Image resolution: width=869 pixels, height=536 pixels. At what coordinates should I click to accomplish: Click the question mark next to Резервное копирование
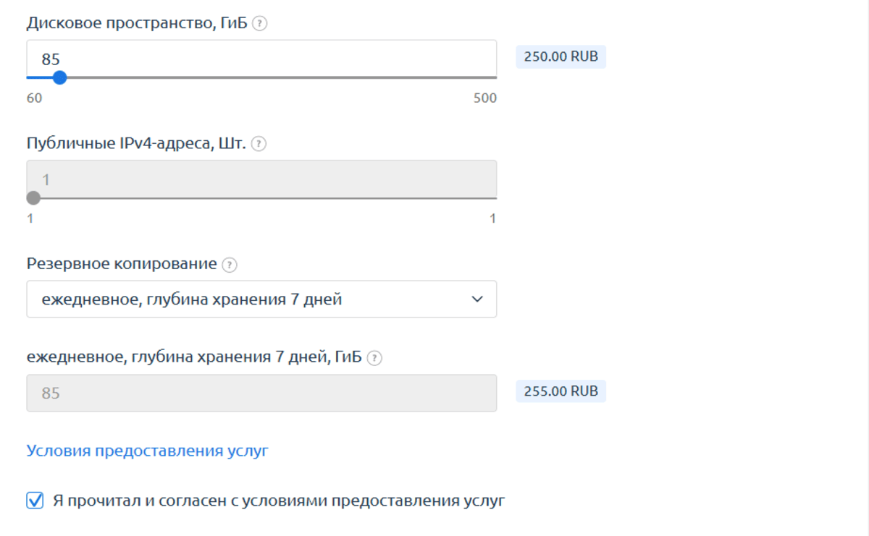230,265
